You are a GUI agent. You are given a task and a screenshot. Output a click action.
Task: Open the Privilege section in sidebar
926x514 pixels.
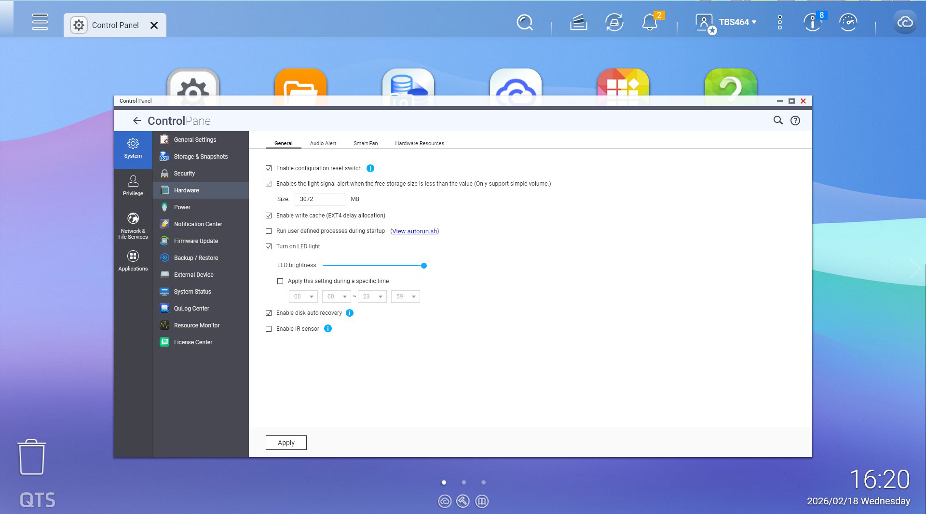coord(133,185)
